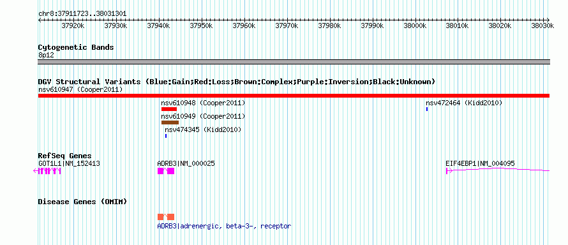Open ADRB3 adrenergic beta-3 receptor link

tap(224, 226)
